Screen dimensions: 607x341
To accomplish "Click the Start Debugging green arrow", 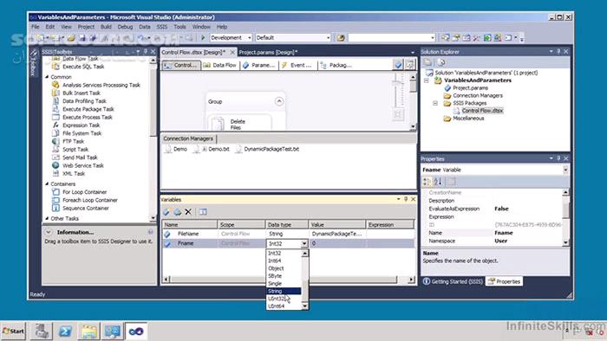I will point(203,37).
